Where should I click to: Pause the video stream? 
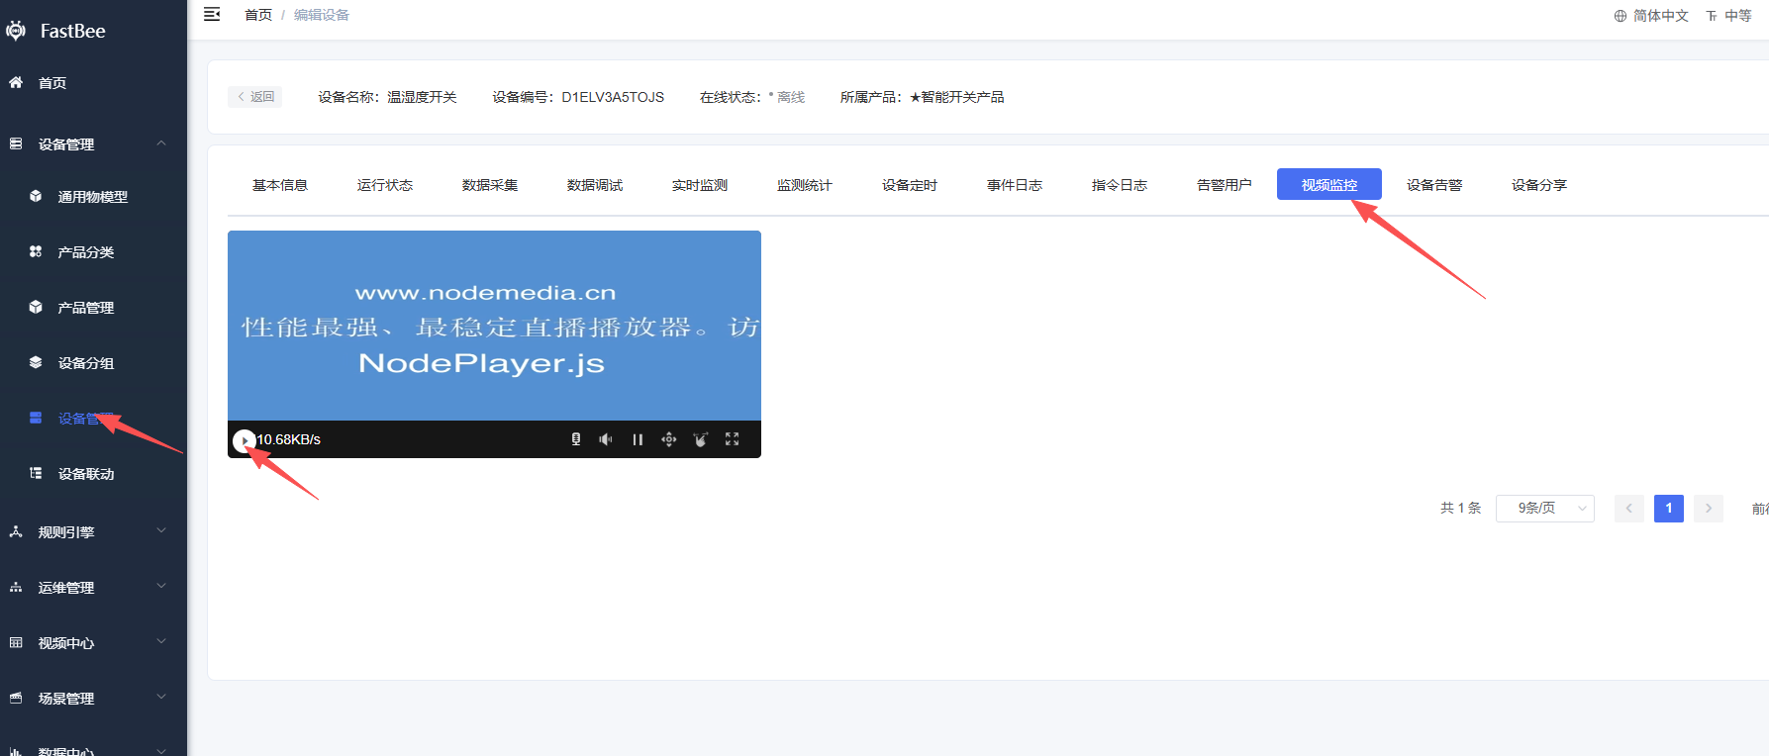(638, 439)
